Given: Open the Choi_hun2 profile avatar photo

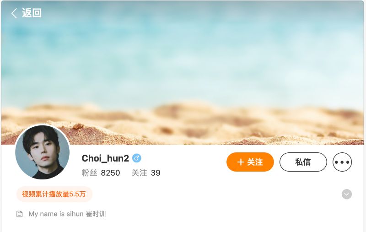Looking at the screenshot, I should point(42,152).
